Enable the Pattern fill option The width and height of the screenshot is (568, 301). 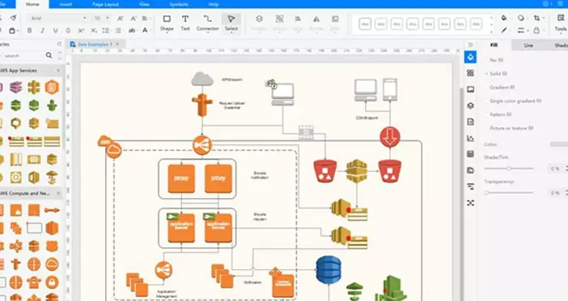(500, 115)
